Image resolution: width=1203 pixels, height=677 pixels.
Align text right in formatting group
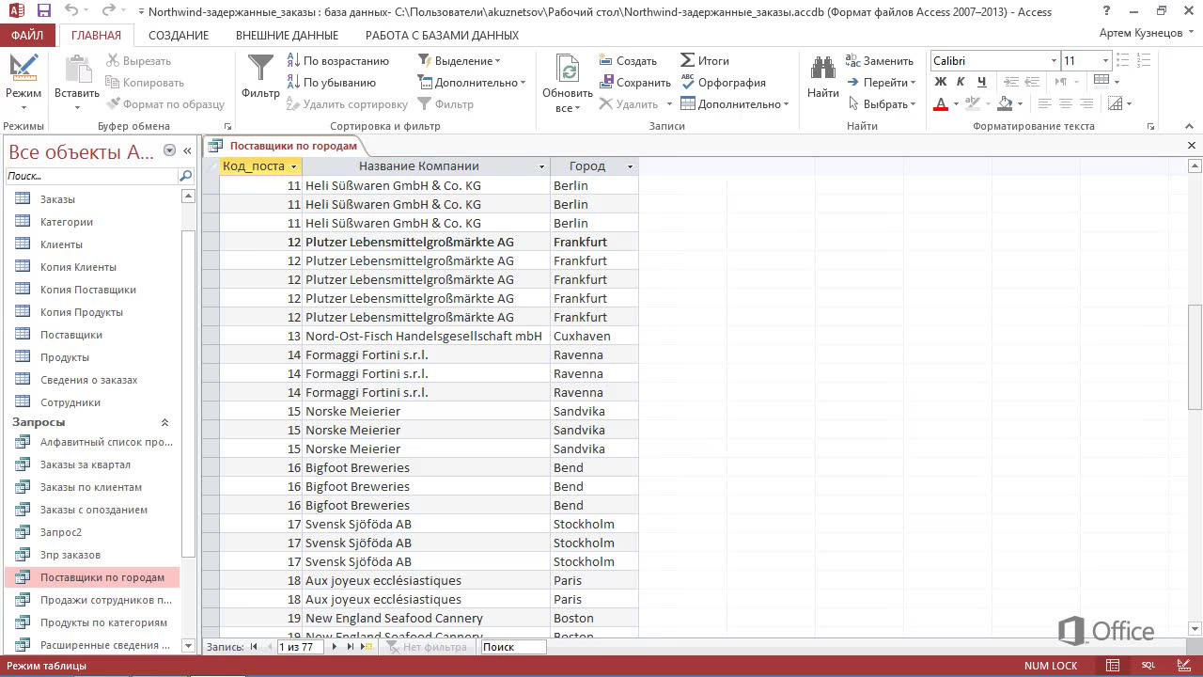coord(1086,104)
